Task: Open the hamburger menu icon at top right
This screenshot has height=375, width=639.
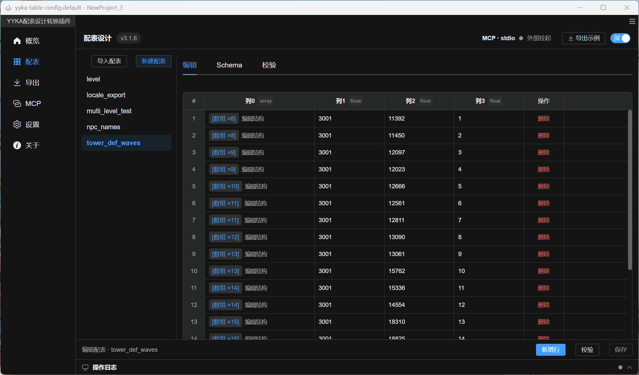Action: [x=632, y=21]
